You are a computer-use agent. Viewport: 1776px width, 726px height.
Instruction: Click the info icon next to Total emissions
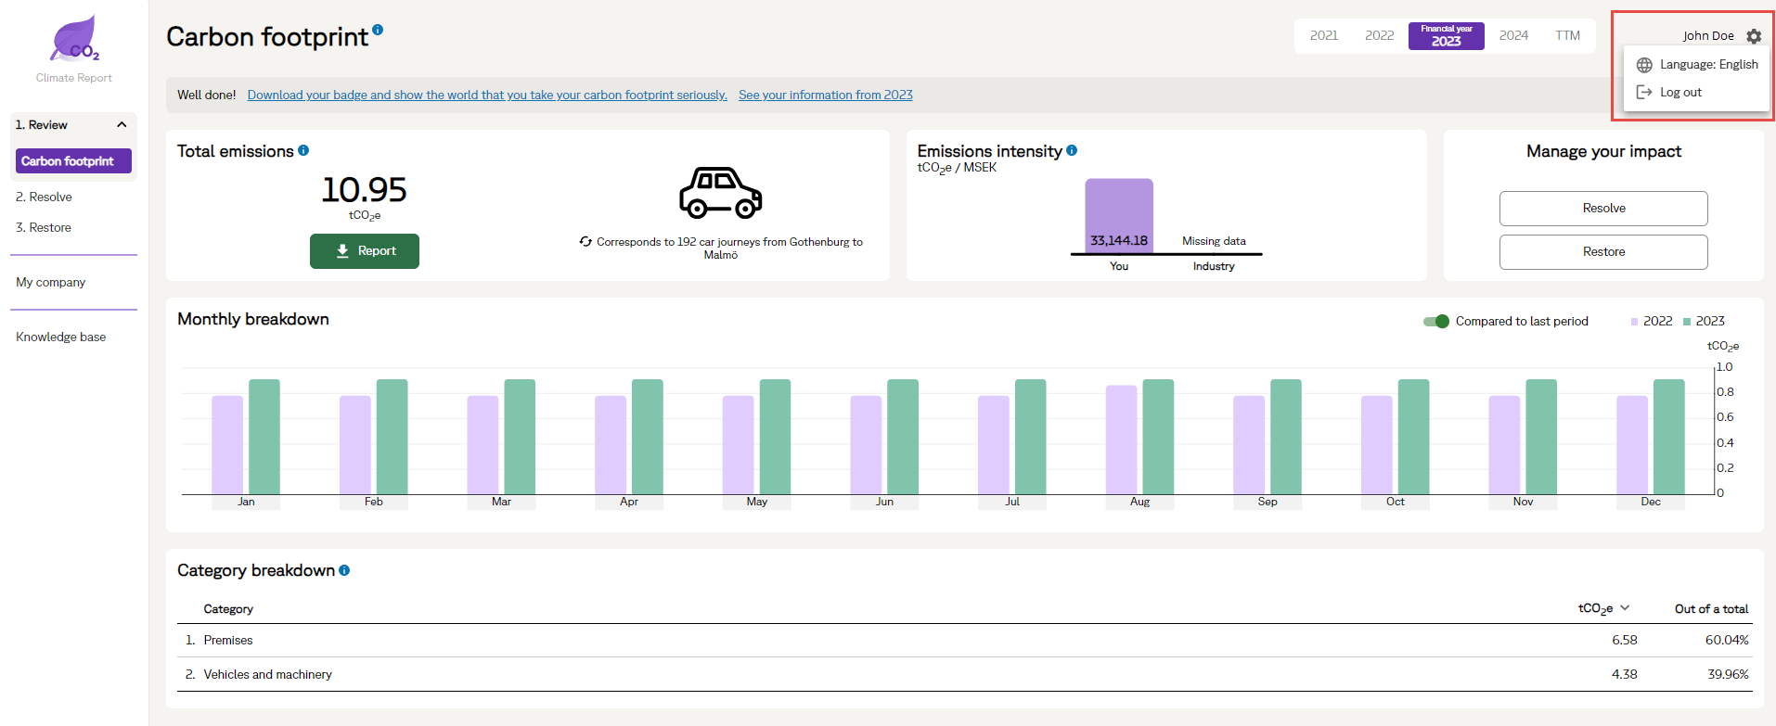303,150
